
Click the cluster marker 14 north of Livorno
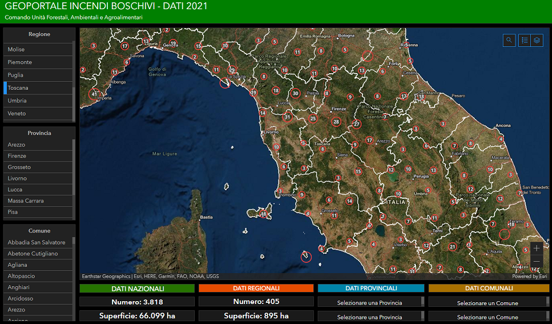coord(263,113)
